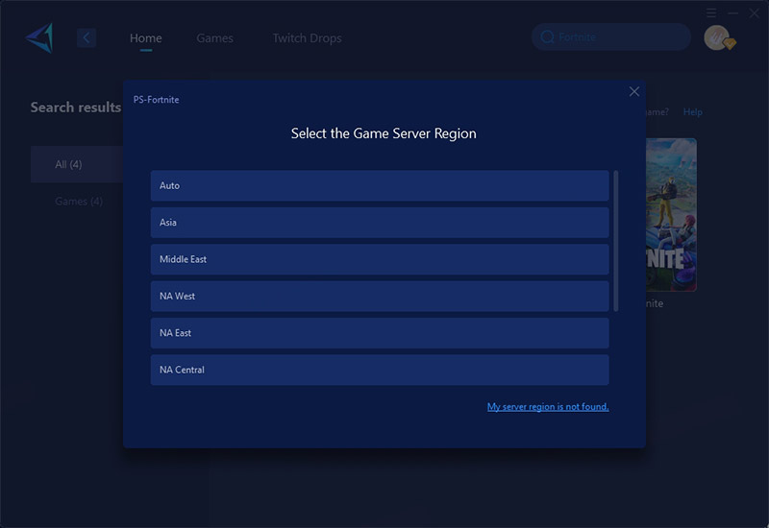Open the user profile avatar
This screenshot has width=769, height=528.
point(717,37)
